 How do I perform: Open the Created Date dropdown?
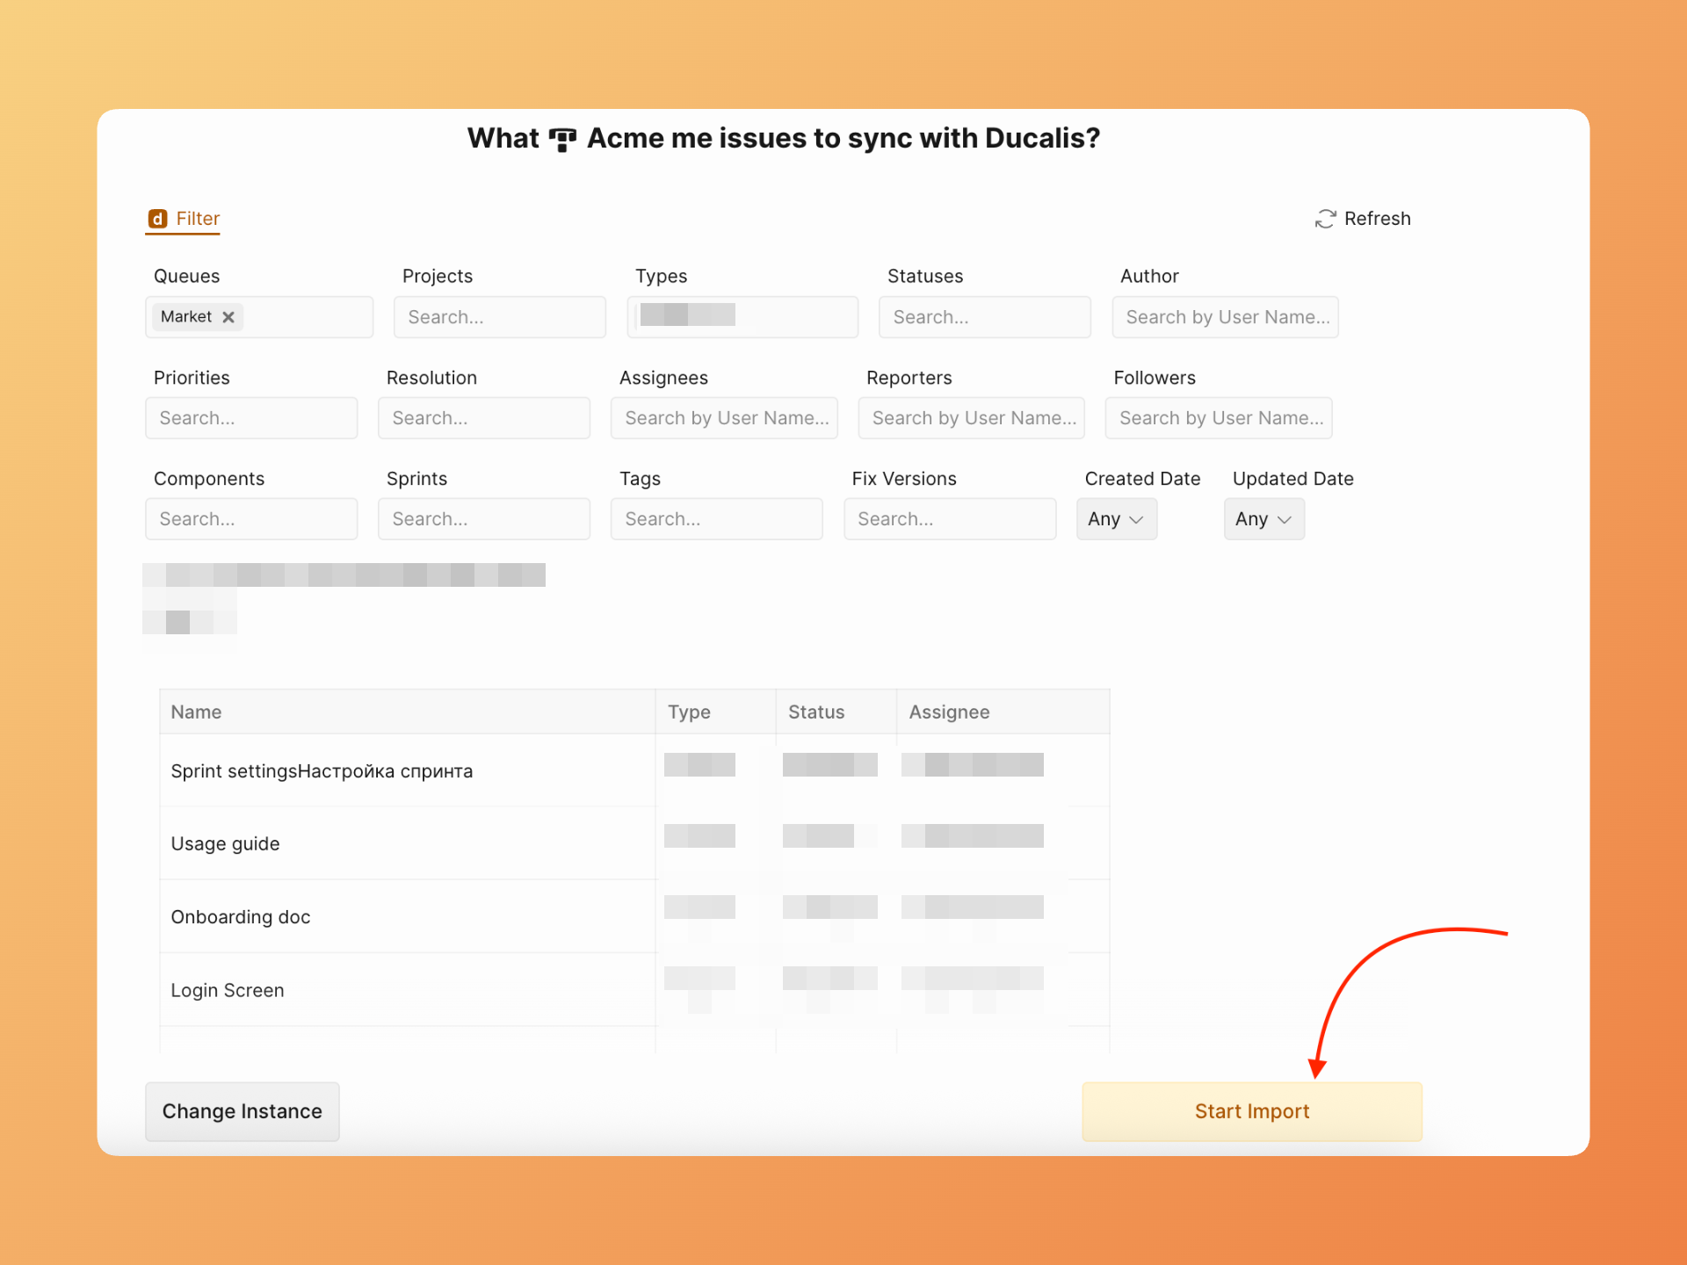[x=1116, y=519]
